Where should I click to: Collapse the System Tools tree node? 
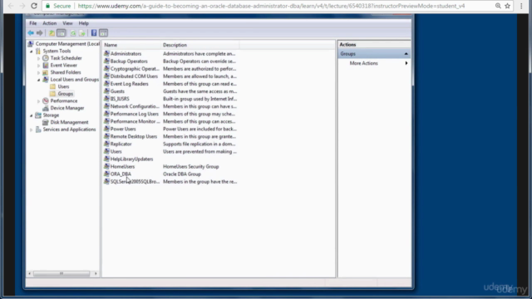pyautogui.click(x=32, y=51)
